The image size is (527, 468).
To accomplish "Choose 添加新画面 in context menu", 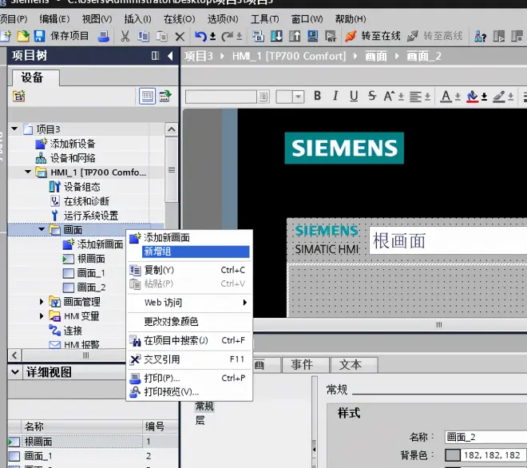I will click(189, 238).
